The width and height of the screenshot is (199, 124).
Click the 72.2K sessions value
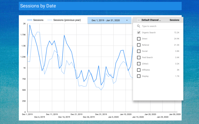(x=177, y=32)
